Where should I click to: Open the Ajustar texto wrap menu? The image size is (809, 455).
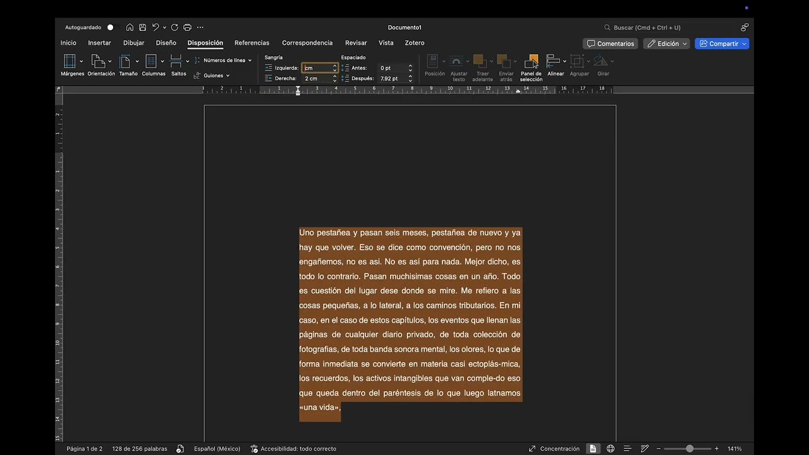[x=459, y=68]
